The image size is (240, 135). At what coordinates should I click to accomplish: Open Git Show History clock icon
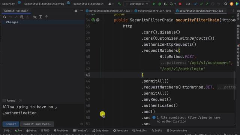(213, 4)
